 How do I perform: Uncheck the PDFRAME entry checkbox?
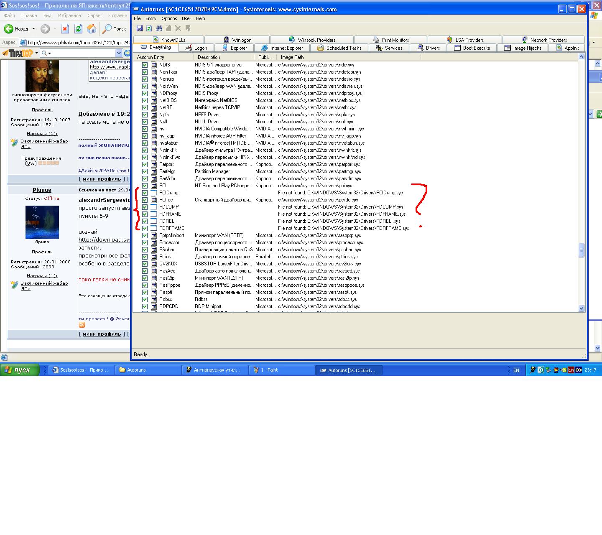point(145,214)
